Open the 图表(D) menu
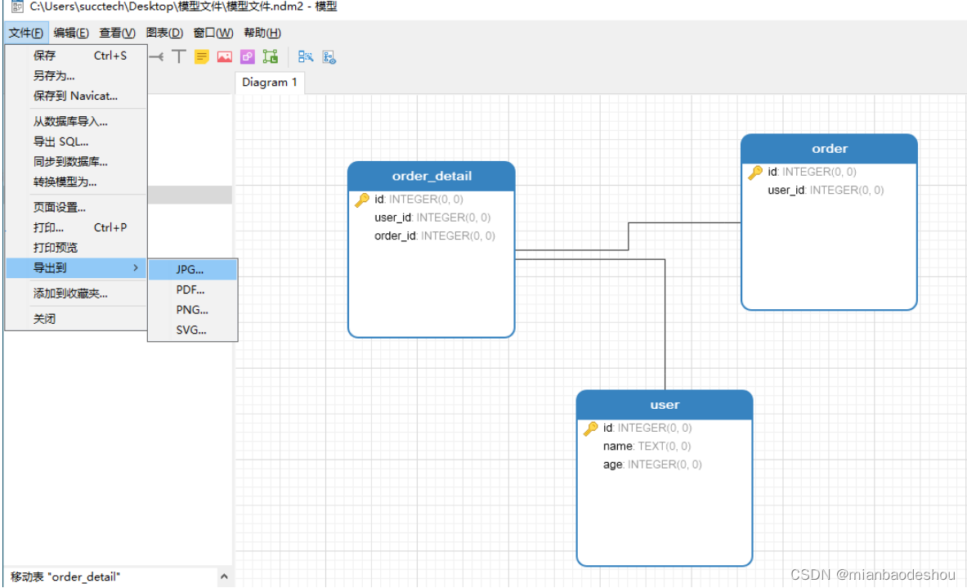The height and width of the screenshot is (588, 967). [164, 33]
